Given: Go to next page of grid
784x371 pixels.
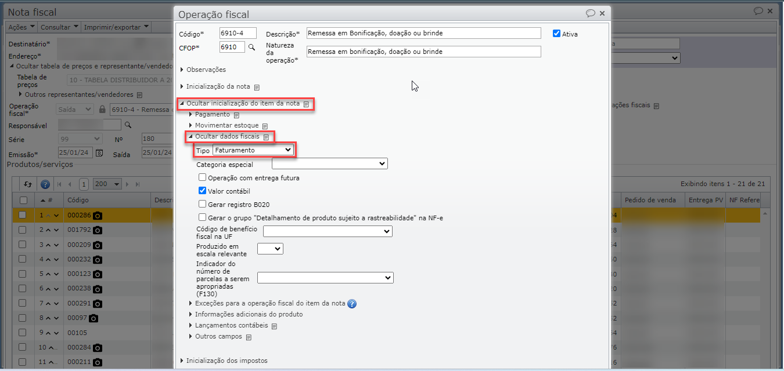Looking at the screenshot, I should click(128, 184).
